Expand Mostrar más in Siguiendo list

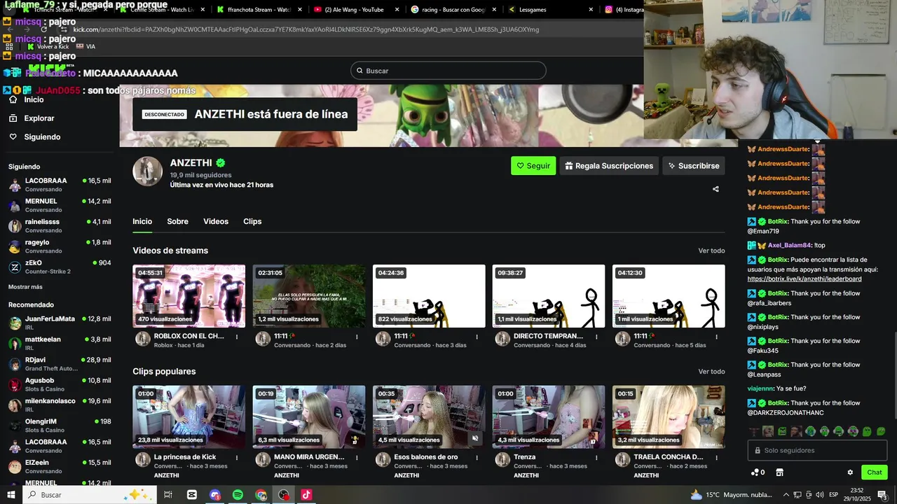coord(25,287)
